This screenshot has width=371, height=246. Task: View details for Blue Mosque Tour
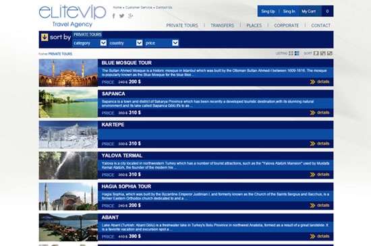[320, 82]
